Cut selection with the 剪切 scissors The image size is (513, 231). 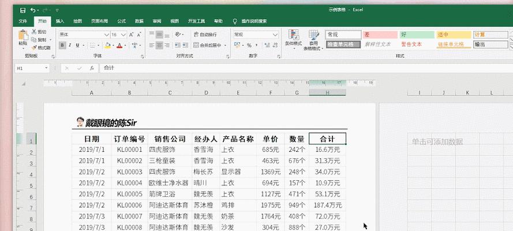tap(39, 32)
